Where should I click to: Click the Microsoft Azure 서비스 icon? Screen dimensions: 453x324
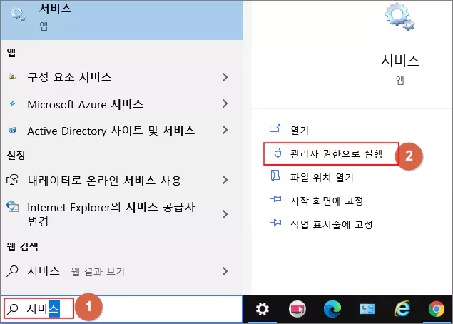12,103
